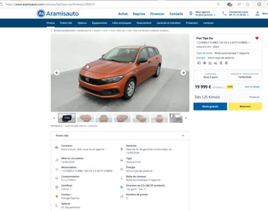Screen dimensions: 268x211
Task: Click the sixth equipment icon in Fiat Tipo card
Action: click(x=226, y=63)
